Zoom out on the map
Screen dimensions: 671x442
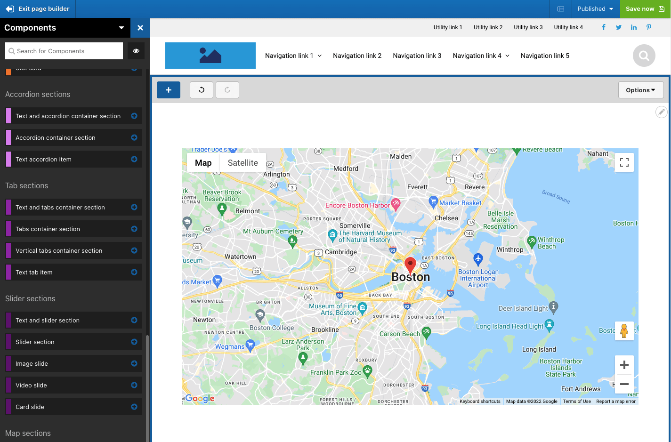(624, 384)
